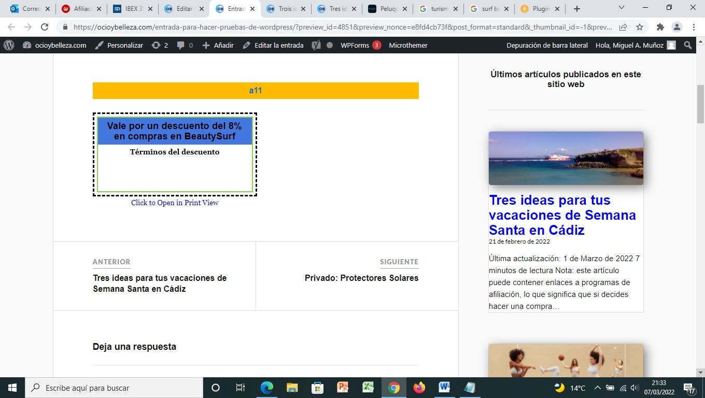Show hidden system tray icons chevron
This screenshot has width=705, height=398.
tap(597, 388)
